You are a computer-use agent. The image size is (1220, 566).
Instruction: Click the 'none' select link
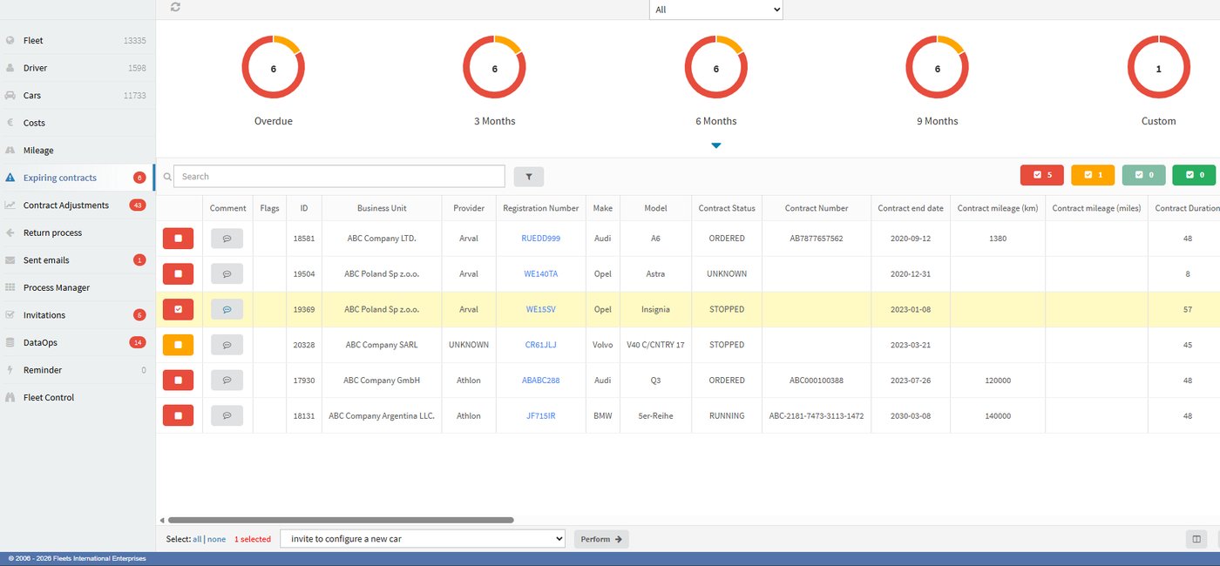[x=216, y=539]
